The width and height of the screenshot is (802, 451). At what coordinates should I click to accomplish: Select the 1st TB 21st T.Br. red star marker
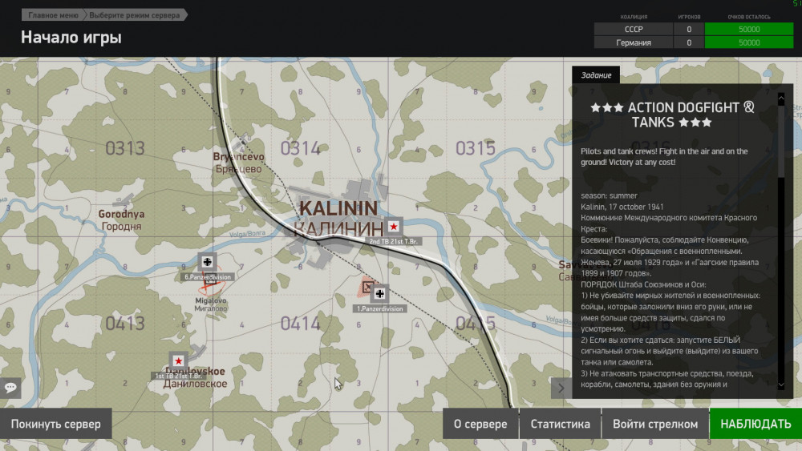(178, 360)
